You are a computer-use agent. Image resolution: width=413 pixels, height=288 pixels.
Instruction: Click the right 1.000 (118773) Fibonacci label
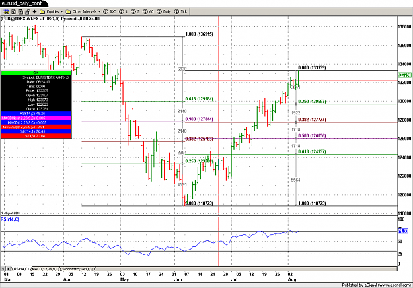click(312, 203)
